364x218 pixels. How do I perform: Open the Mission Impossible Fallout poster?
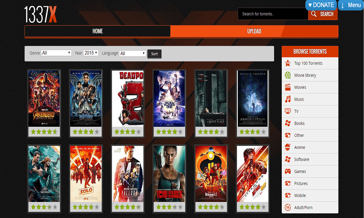(128, 174)
